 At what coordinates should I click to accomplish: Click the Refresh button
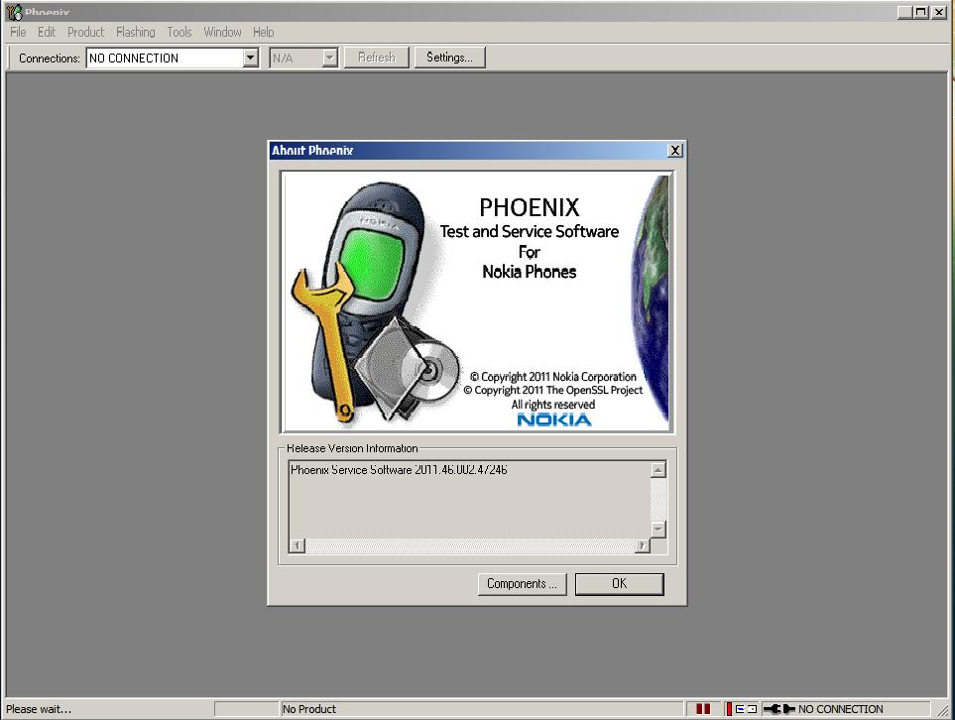[377, 58]
